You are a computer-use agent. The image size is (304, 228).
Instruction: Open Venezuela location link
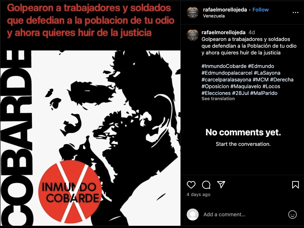(214, 16)
